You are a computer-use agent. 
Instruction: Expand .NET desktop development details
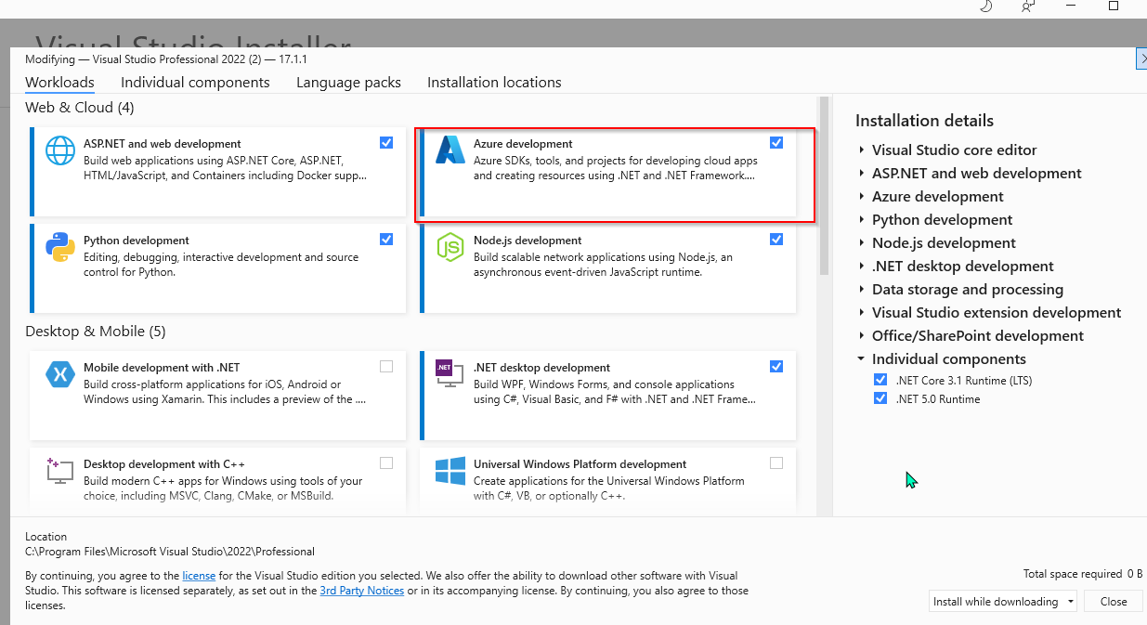[862, 267]
